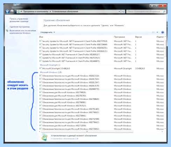Image resolution: width=171 pixels, height=147 pixels.
Task: Click shield icon beside Windows components link
Action: pos(7,30)
